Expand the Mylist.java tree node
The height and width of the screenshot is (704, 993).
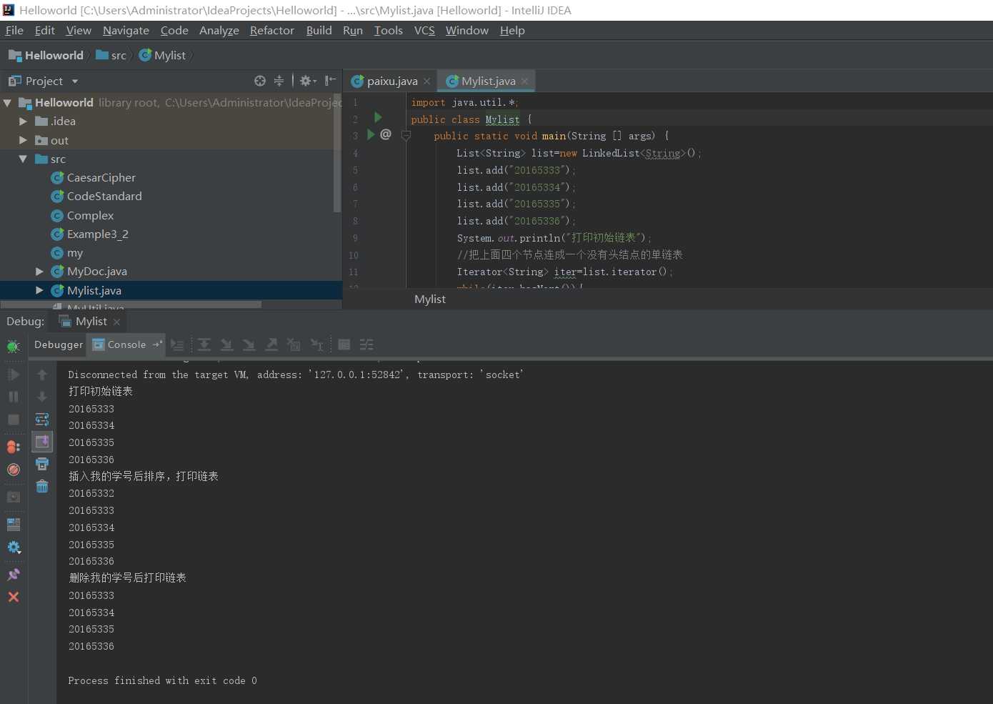(x=39, y=290)
